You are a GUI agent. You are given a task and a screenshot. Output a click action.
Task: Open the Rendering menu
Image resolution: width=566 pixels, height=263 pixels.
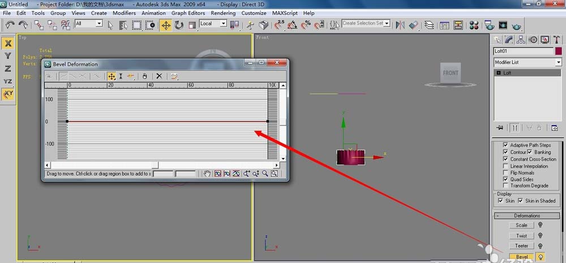[223, 13]
